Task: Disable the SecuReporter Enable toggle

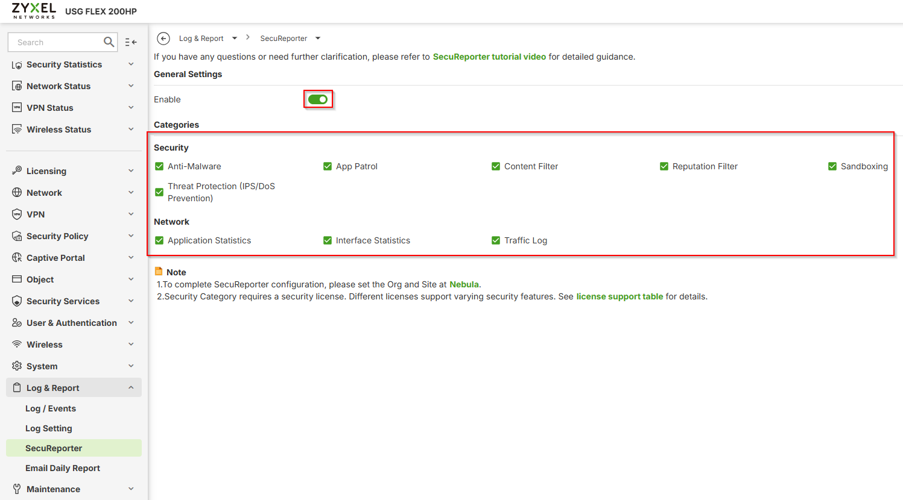Action: coord(318,99)
